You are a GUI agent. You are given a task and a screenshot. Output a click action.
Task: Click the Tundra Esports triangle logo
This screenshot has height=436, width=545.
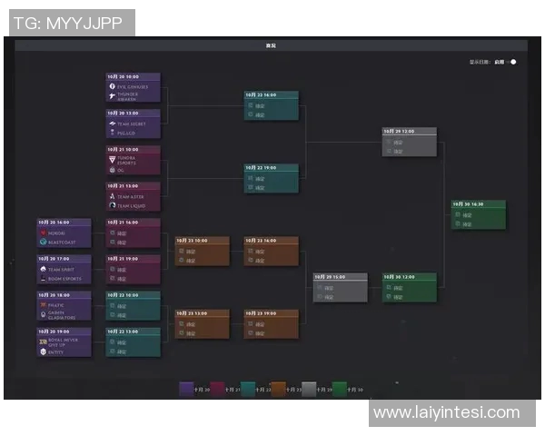[113, 160]
